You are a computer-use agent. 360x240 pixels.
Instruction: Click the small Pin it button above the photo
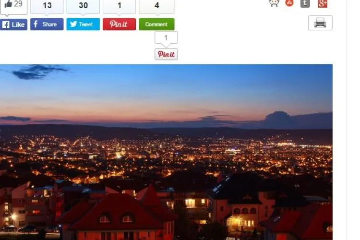[x=166, y=54]
